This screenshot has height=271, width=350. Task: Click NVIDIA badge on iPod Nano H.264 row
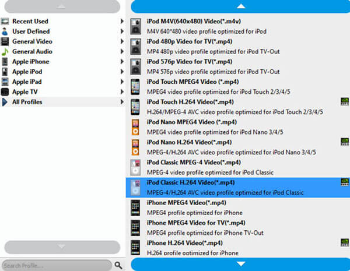coord(345,142)
